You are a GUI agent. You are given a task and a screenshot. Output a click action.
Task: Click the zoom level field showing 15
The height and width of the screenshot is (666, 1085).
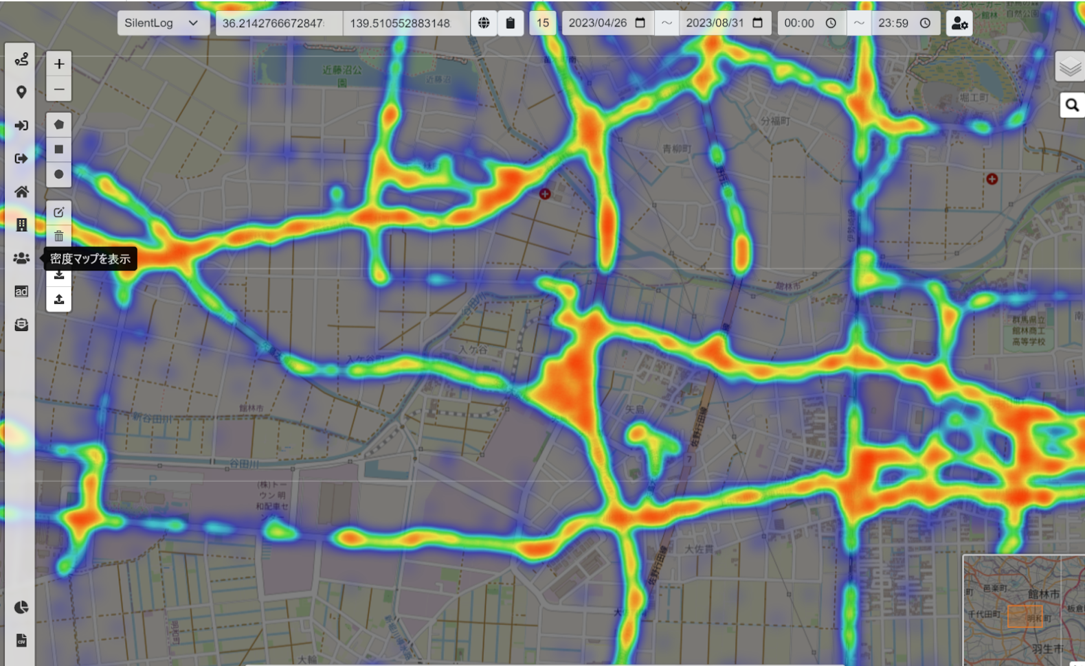(x=543, y=23)
